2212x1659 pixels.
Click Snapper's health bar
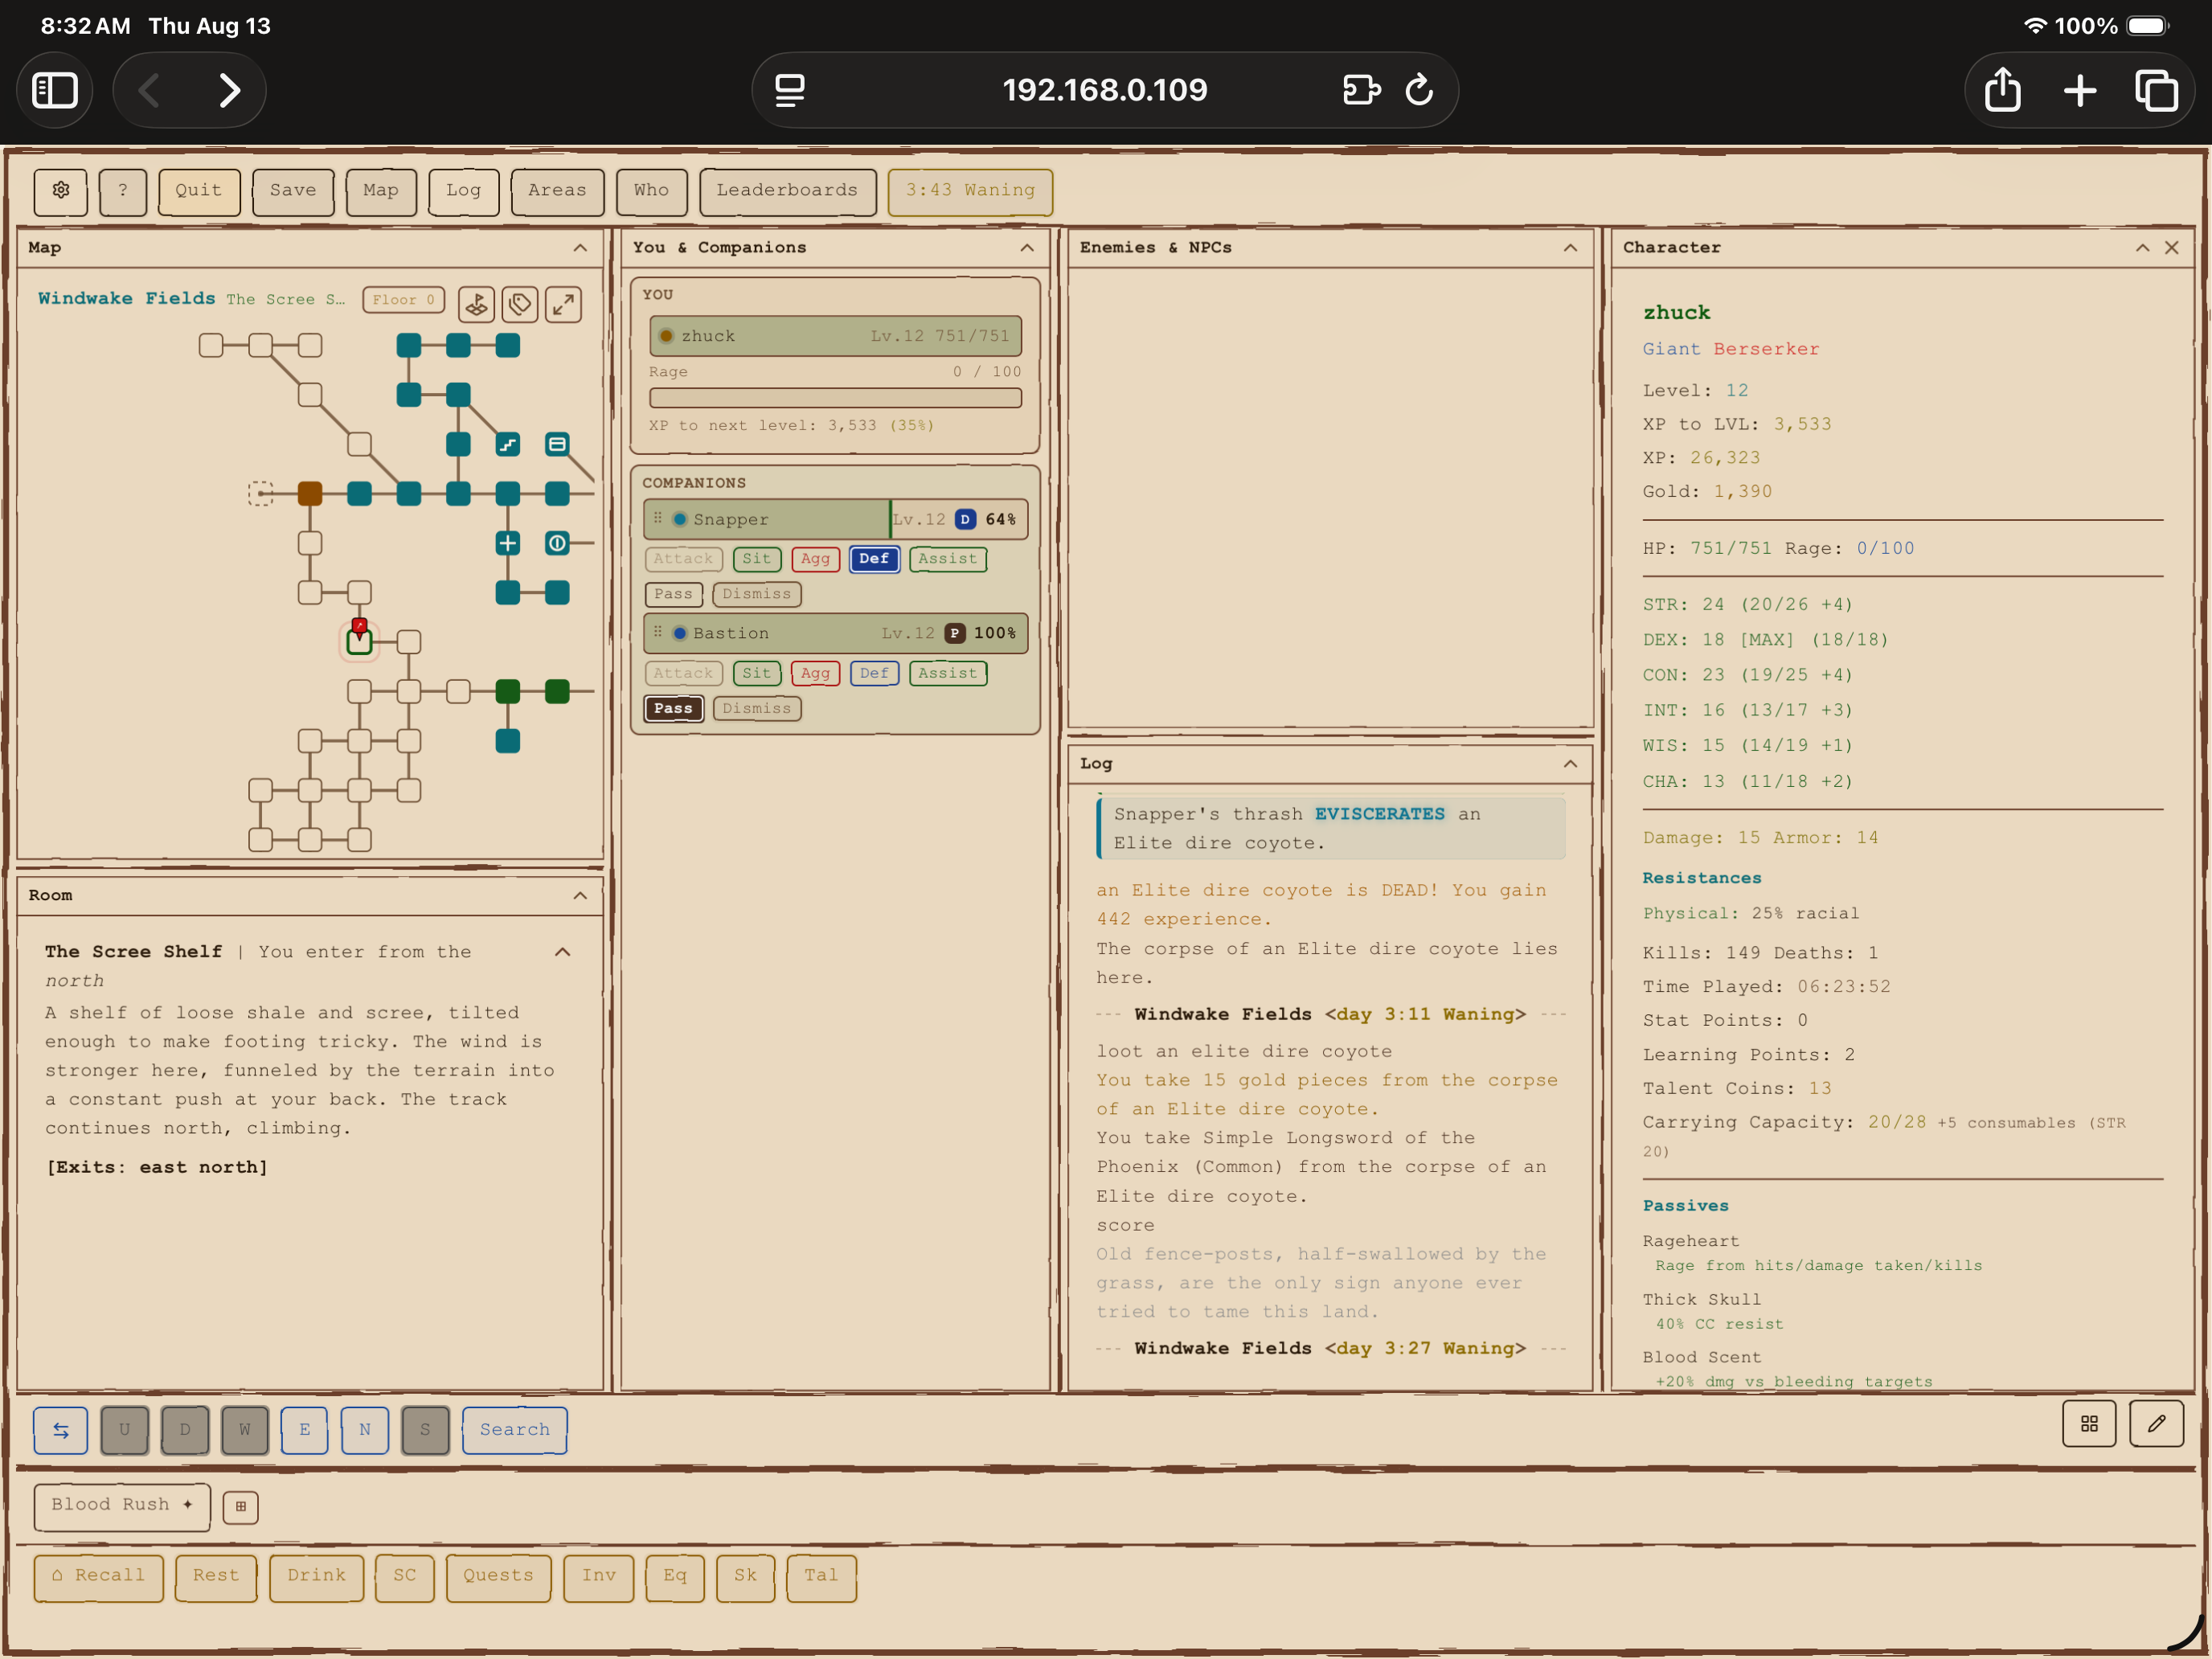tap(835, 519)
